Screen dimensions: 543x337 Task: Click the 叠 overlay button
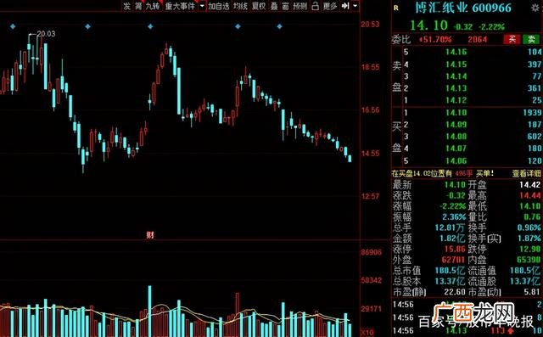pyautogui.click(x=274, y=6)
